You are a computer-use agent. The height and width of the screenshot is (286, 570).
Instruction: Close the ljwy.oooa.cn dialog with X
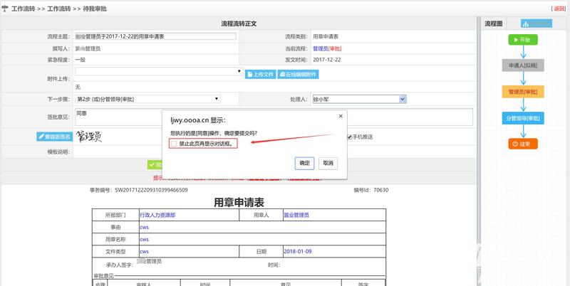340,116
